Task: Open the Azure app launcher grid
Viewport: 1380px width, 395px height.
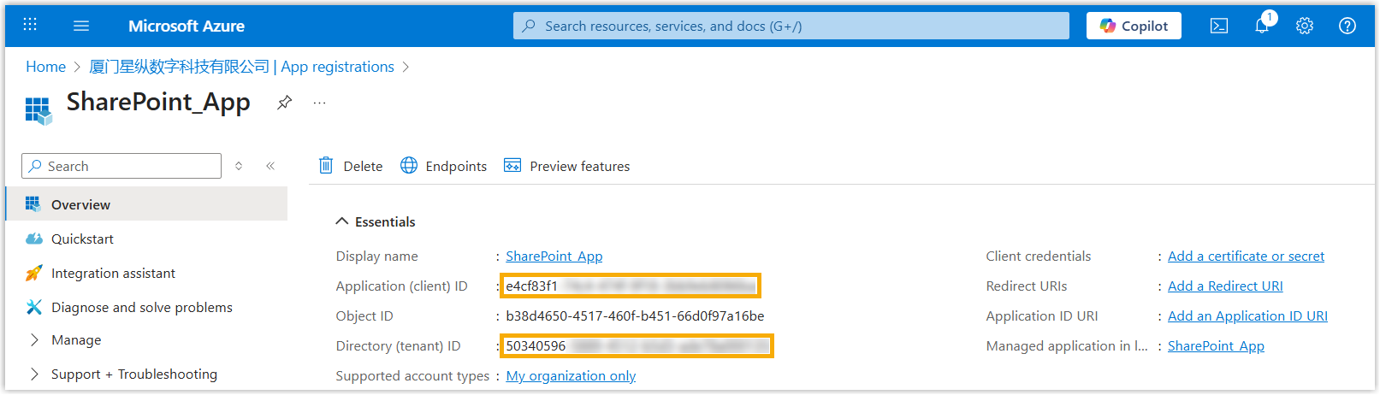Action: click(x=30, y=25)
